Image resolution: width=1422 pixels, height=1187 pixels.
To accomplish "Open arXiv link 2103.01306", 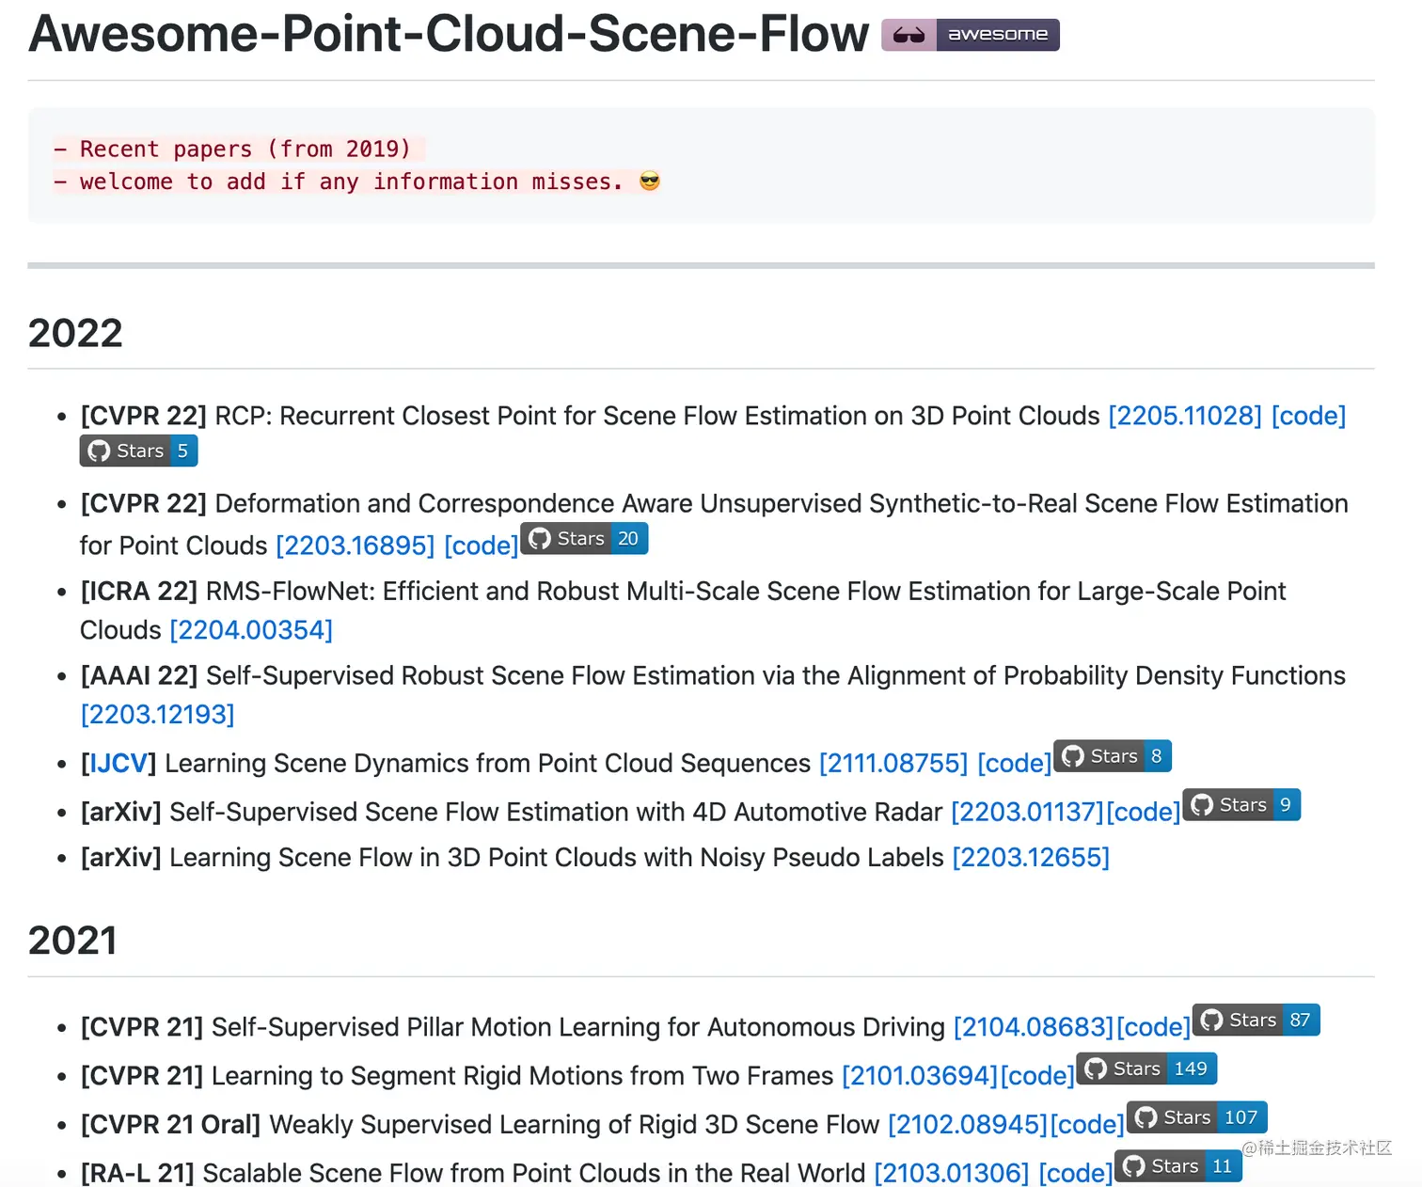I will (x=952, y=1173).
